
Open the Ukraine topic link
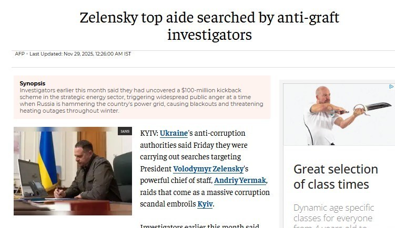tap(174, 133)
